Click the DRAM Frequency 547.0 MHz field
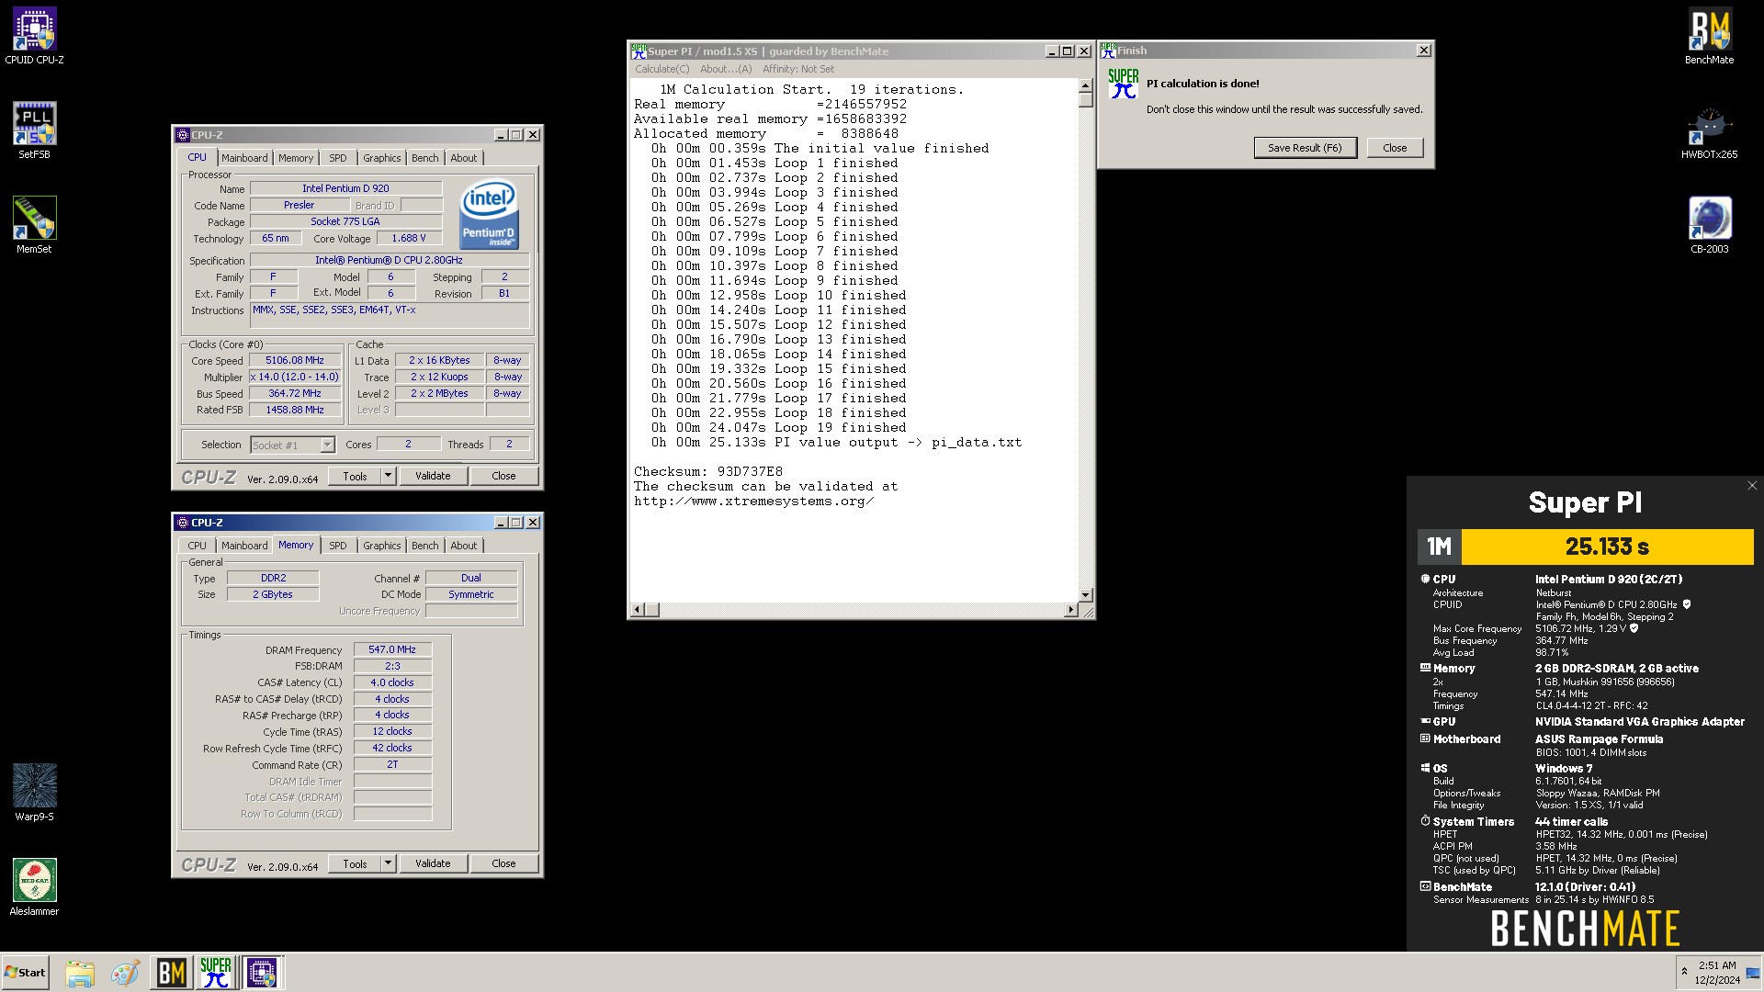The width and height of the screenshot is (1764, 992). [392, 649]
